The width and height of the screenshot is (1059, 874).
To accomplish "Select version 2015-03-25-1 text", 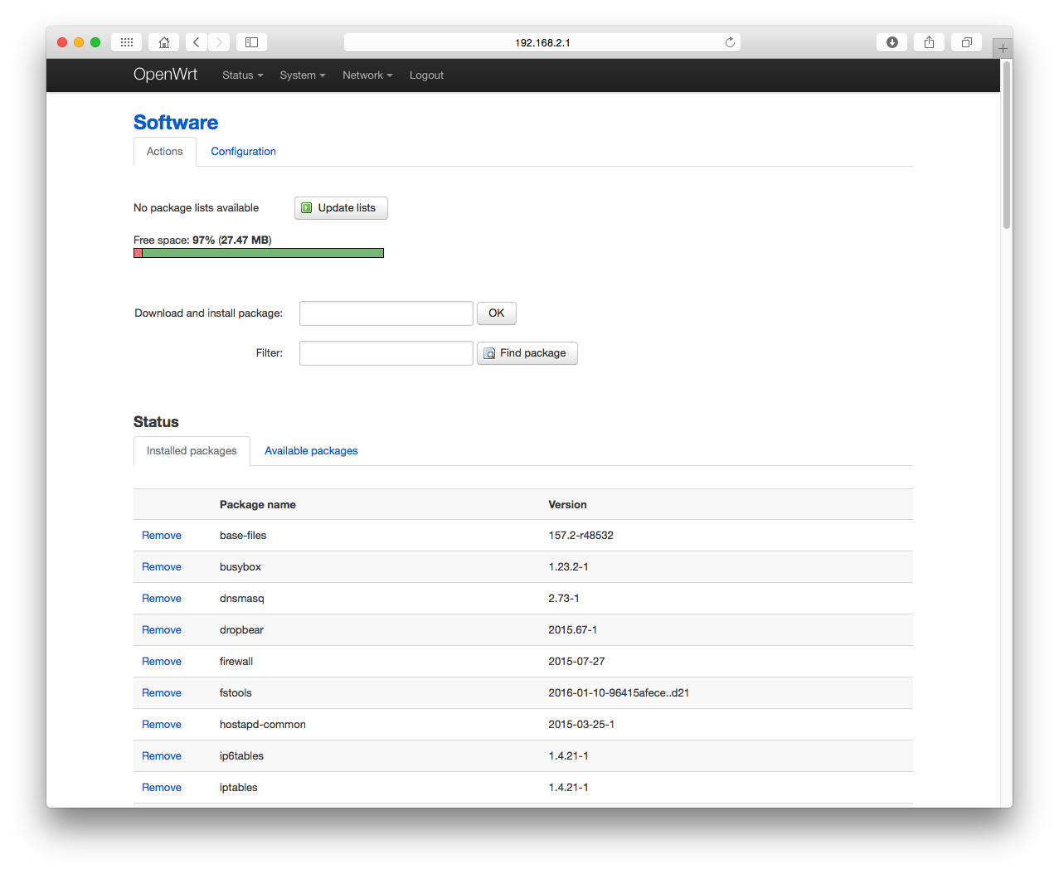I will pos(581,725).
